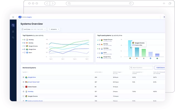The width and height of the screenshot is (175, 111).
Task: Click the Google Chrome bar in activity chart
Action: coord(130,49)
